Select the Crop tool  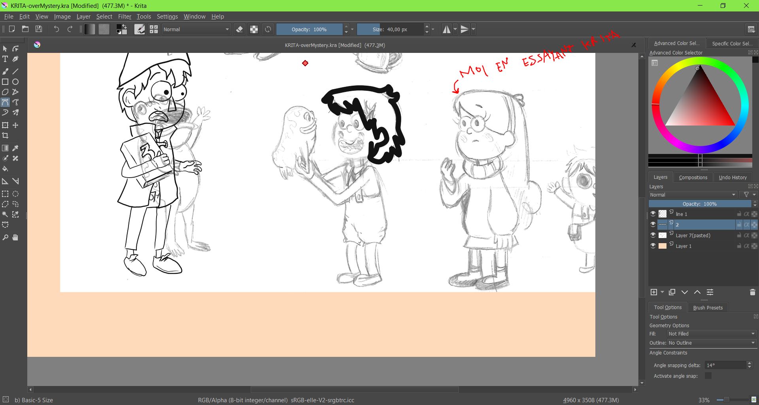5,135
